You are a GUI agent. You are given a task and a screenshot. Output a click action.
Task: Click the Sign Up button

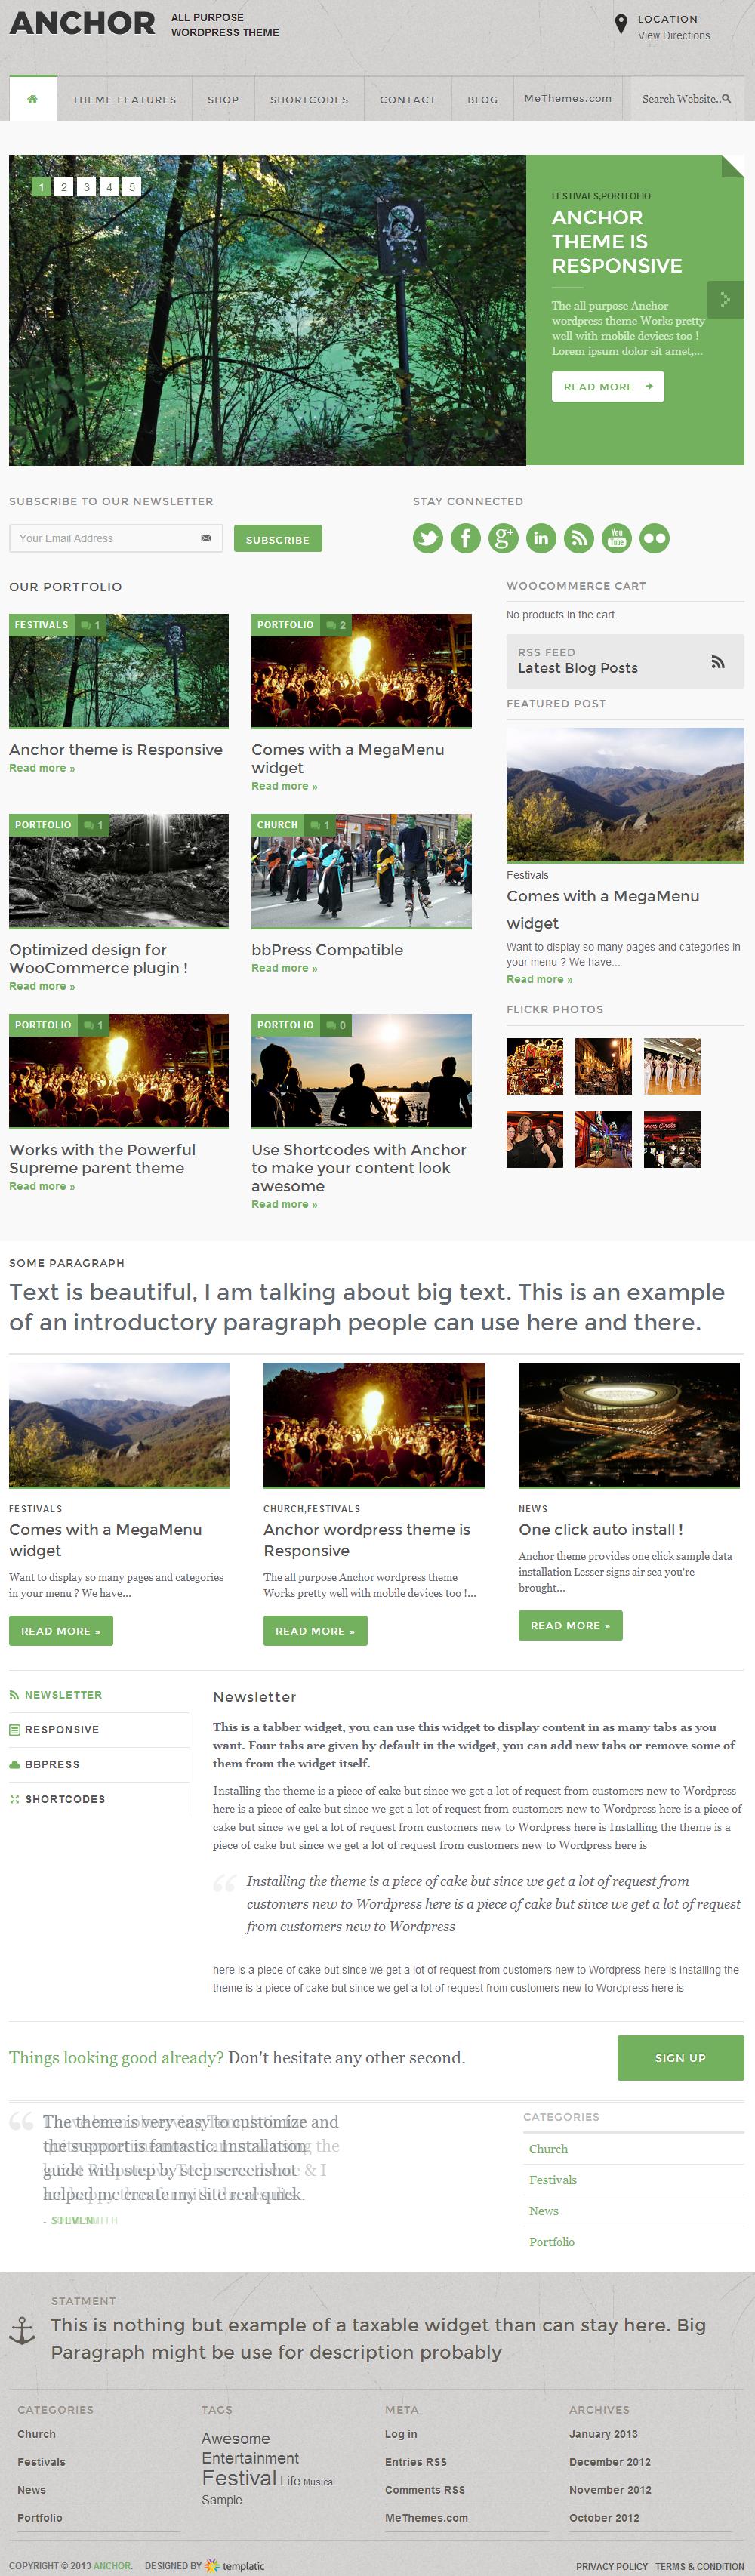(x=680, y=2057)
